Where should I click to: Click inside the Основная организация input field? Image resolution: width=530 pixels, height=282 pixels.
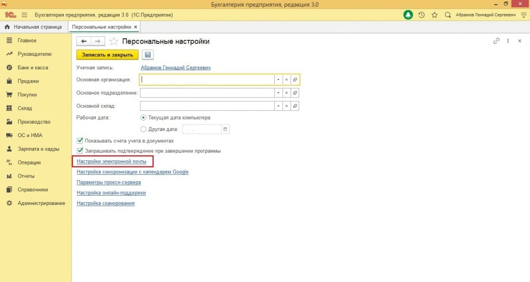pyautogui.click(x=207, y=80)
